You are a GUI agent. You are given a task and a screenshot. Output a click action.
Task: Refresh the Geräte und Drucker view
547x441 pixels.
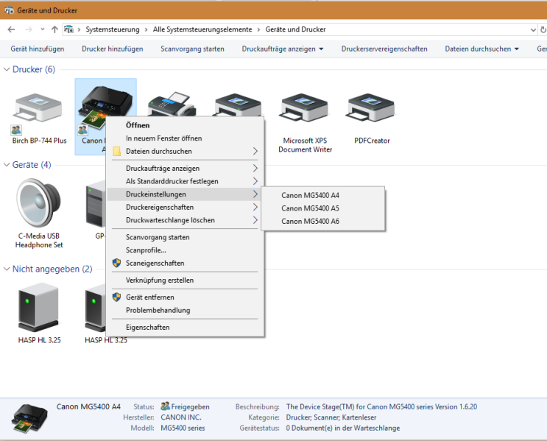pyautogui.click(x=543, y=29)
